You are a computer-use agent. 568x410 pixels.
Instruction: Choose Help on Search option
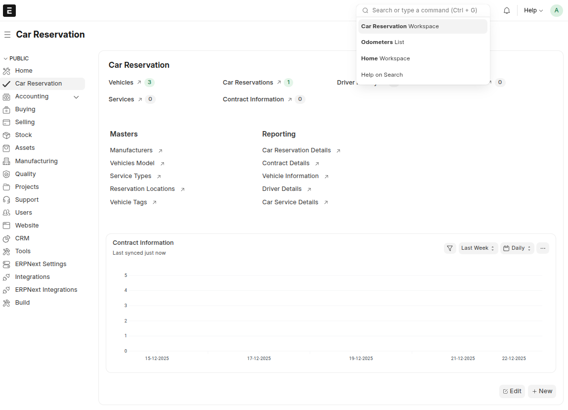click(x=423, y=75)
